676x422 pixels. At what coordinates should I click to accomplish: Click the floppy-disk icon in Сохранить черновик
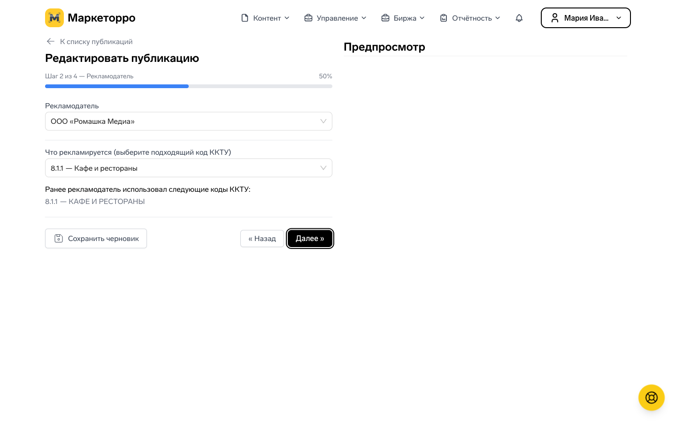click(59, 238)
